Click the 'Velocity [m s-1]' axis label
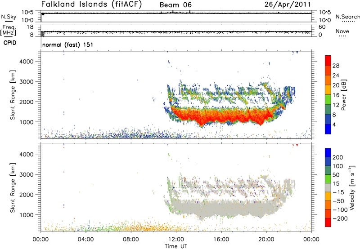The width and height of the screenshot is (360, 249). coord(351,187)
